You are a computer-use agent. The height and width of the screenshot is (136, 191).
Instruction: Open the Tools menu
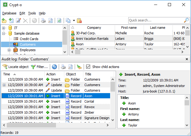(32, 13)
